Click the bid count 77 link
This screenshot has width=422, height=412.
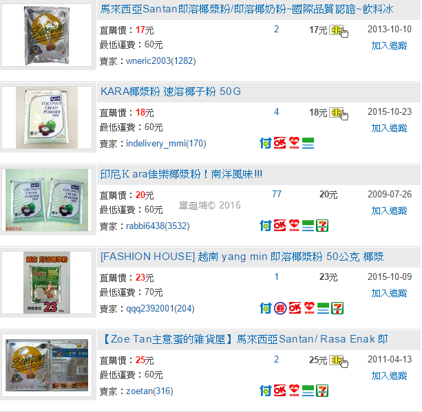pyautogui.click(x=277, y=194)
